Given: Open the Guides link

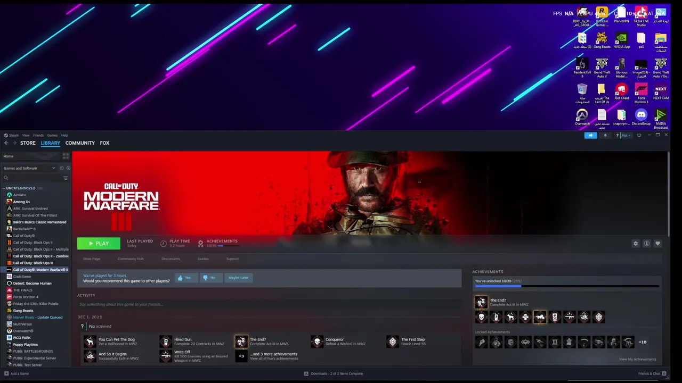Looking at the screenshot, I should (x=203, y=259).
